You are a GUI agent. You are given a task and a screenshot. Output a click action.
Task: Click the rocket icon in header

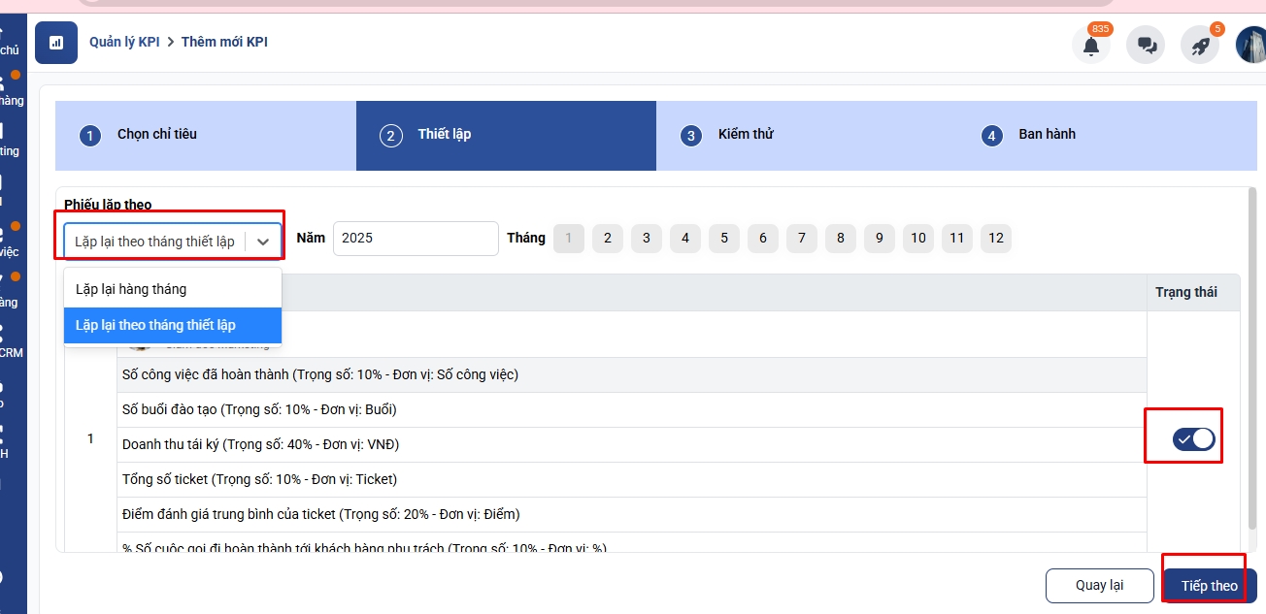[1200, 46]
